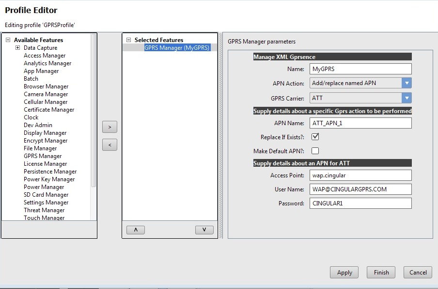Enable the Make Default APN checkbox

(x=315, y=151)
